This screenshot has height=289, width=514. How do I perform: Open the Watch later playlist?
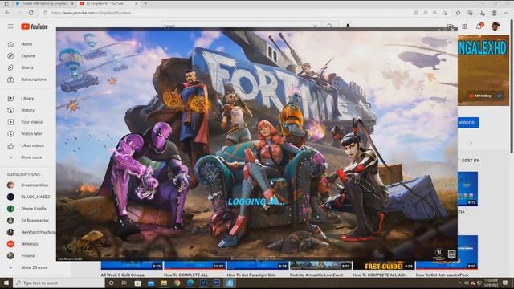[x=31, y=134]
